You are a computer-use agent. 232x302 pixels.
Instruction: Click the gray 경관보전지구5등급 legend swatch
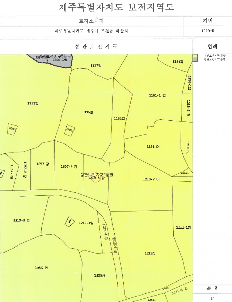tap(195, 60)
